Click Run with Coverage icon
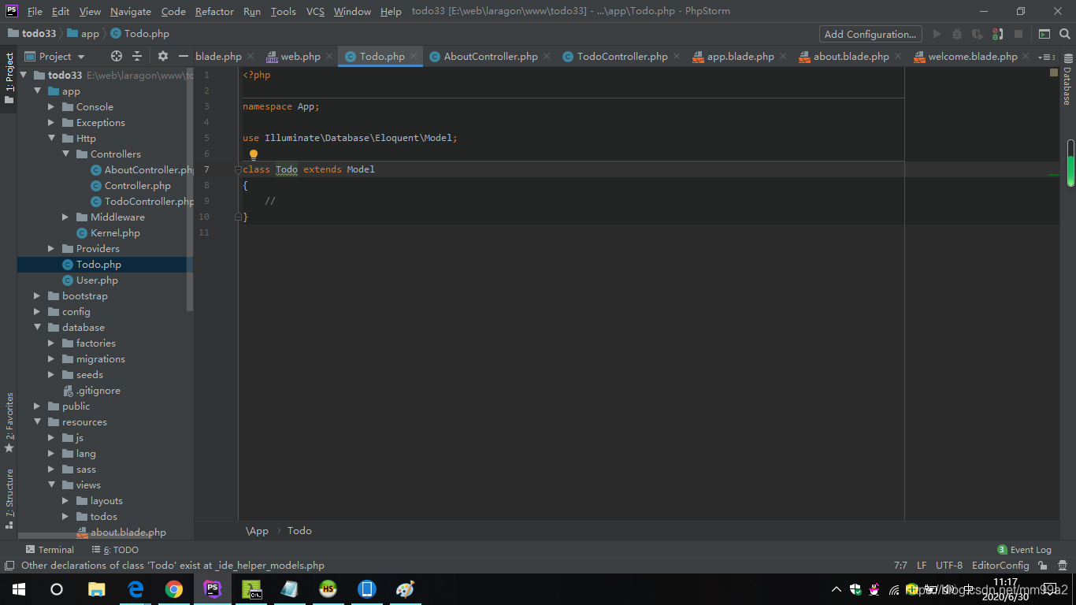Screen dimensions: 1076x605 click(978, 34)
